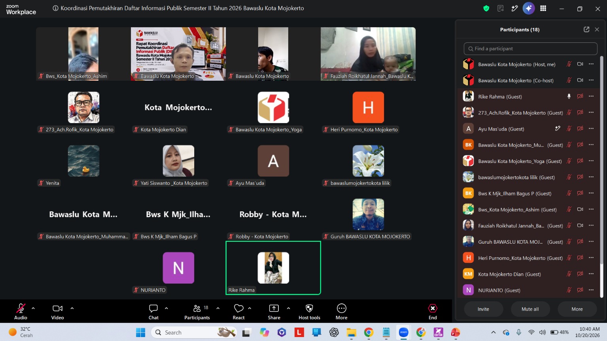Click More button in Participants panel
Viewport: 607px width, 341px height.
tap(577, 309)
